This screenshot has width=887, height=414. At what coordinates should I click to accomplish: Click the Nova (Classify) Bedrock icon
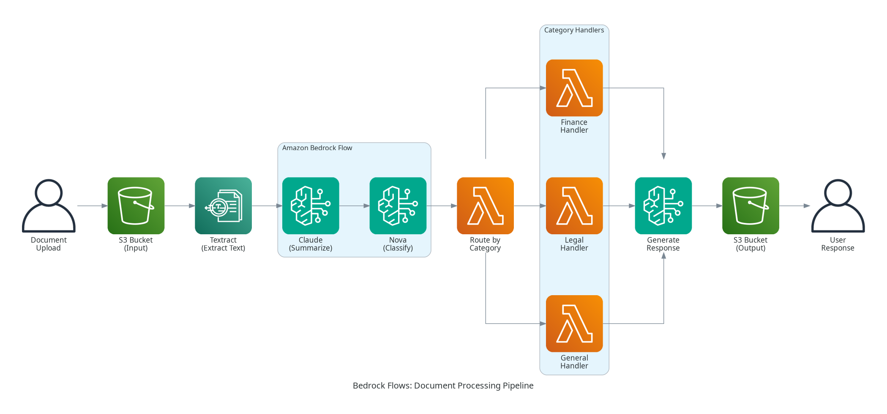point(398,206)
